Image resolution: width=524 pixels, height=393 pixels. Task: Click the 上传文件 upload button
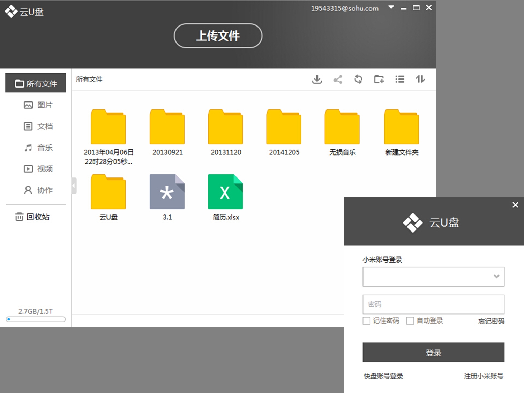[x=218, y=36]
